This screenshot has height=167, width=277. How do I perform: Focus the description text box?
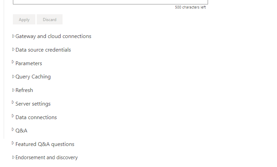coord(110,2)
